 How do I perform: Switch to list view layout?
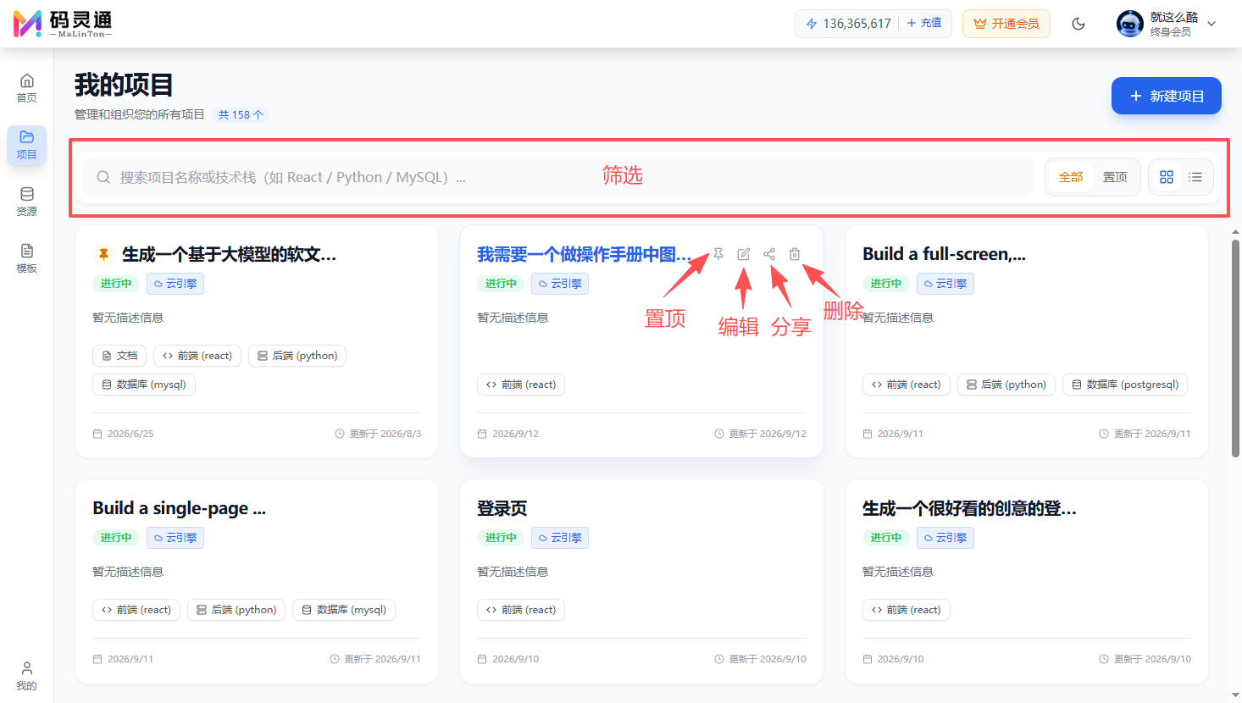pyautogui.click(x=1195, y=177)
